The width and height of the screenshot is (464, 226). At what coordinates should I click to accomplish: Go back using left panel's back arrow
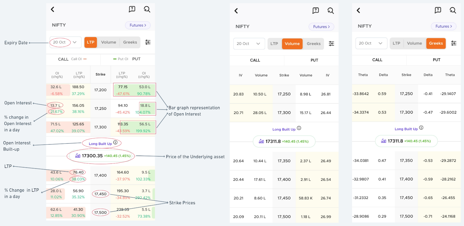tap(52, 9)
